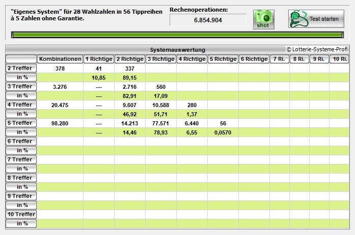Select the 9 Treffer row header
Screen dimensions: 355x235
(21, 196)
